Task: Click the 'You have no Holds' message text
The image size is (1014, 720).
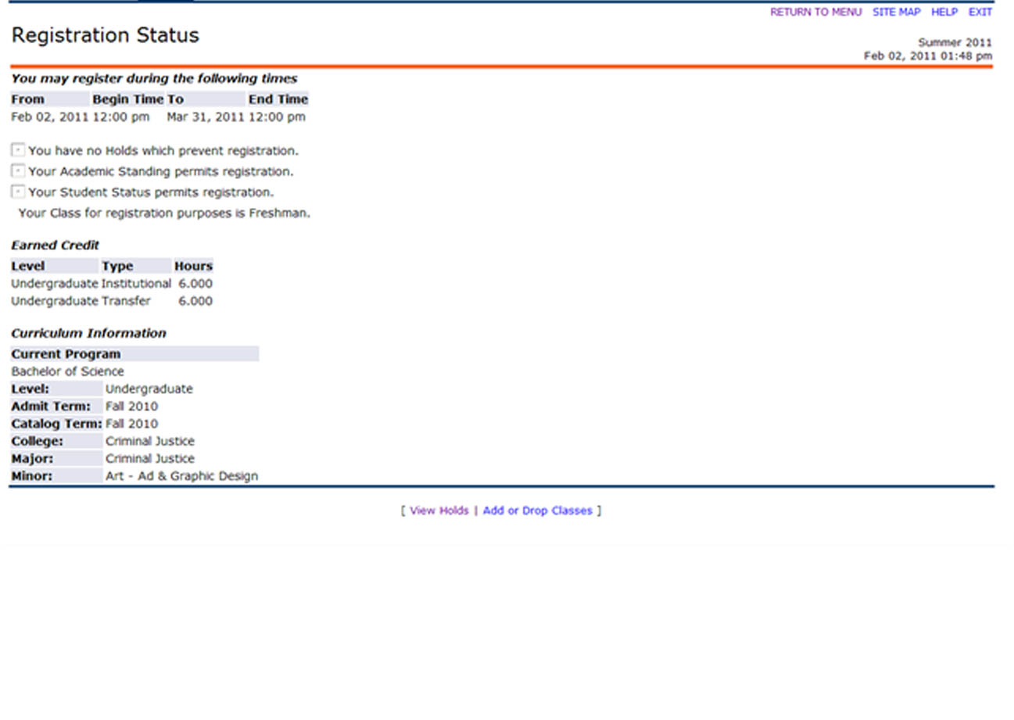Action: (163, 151)
